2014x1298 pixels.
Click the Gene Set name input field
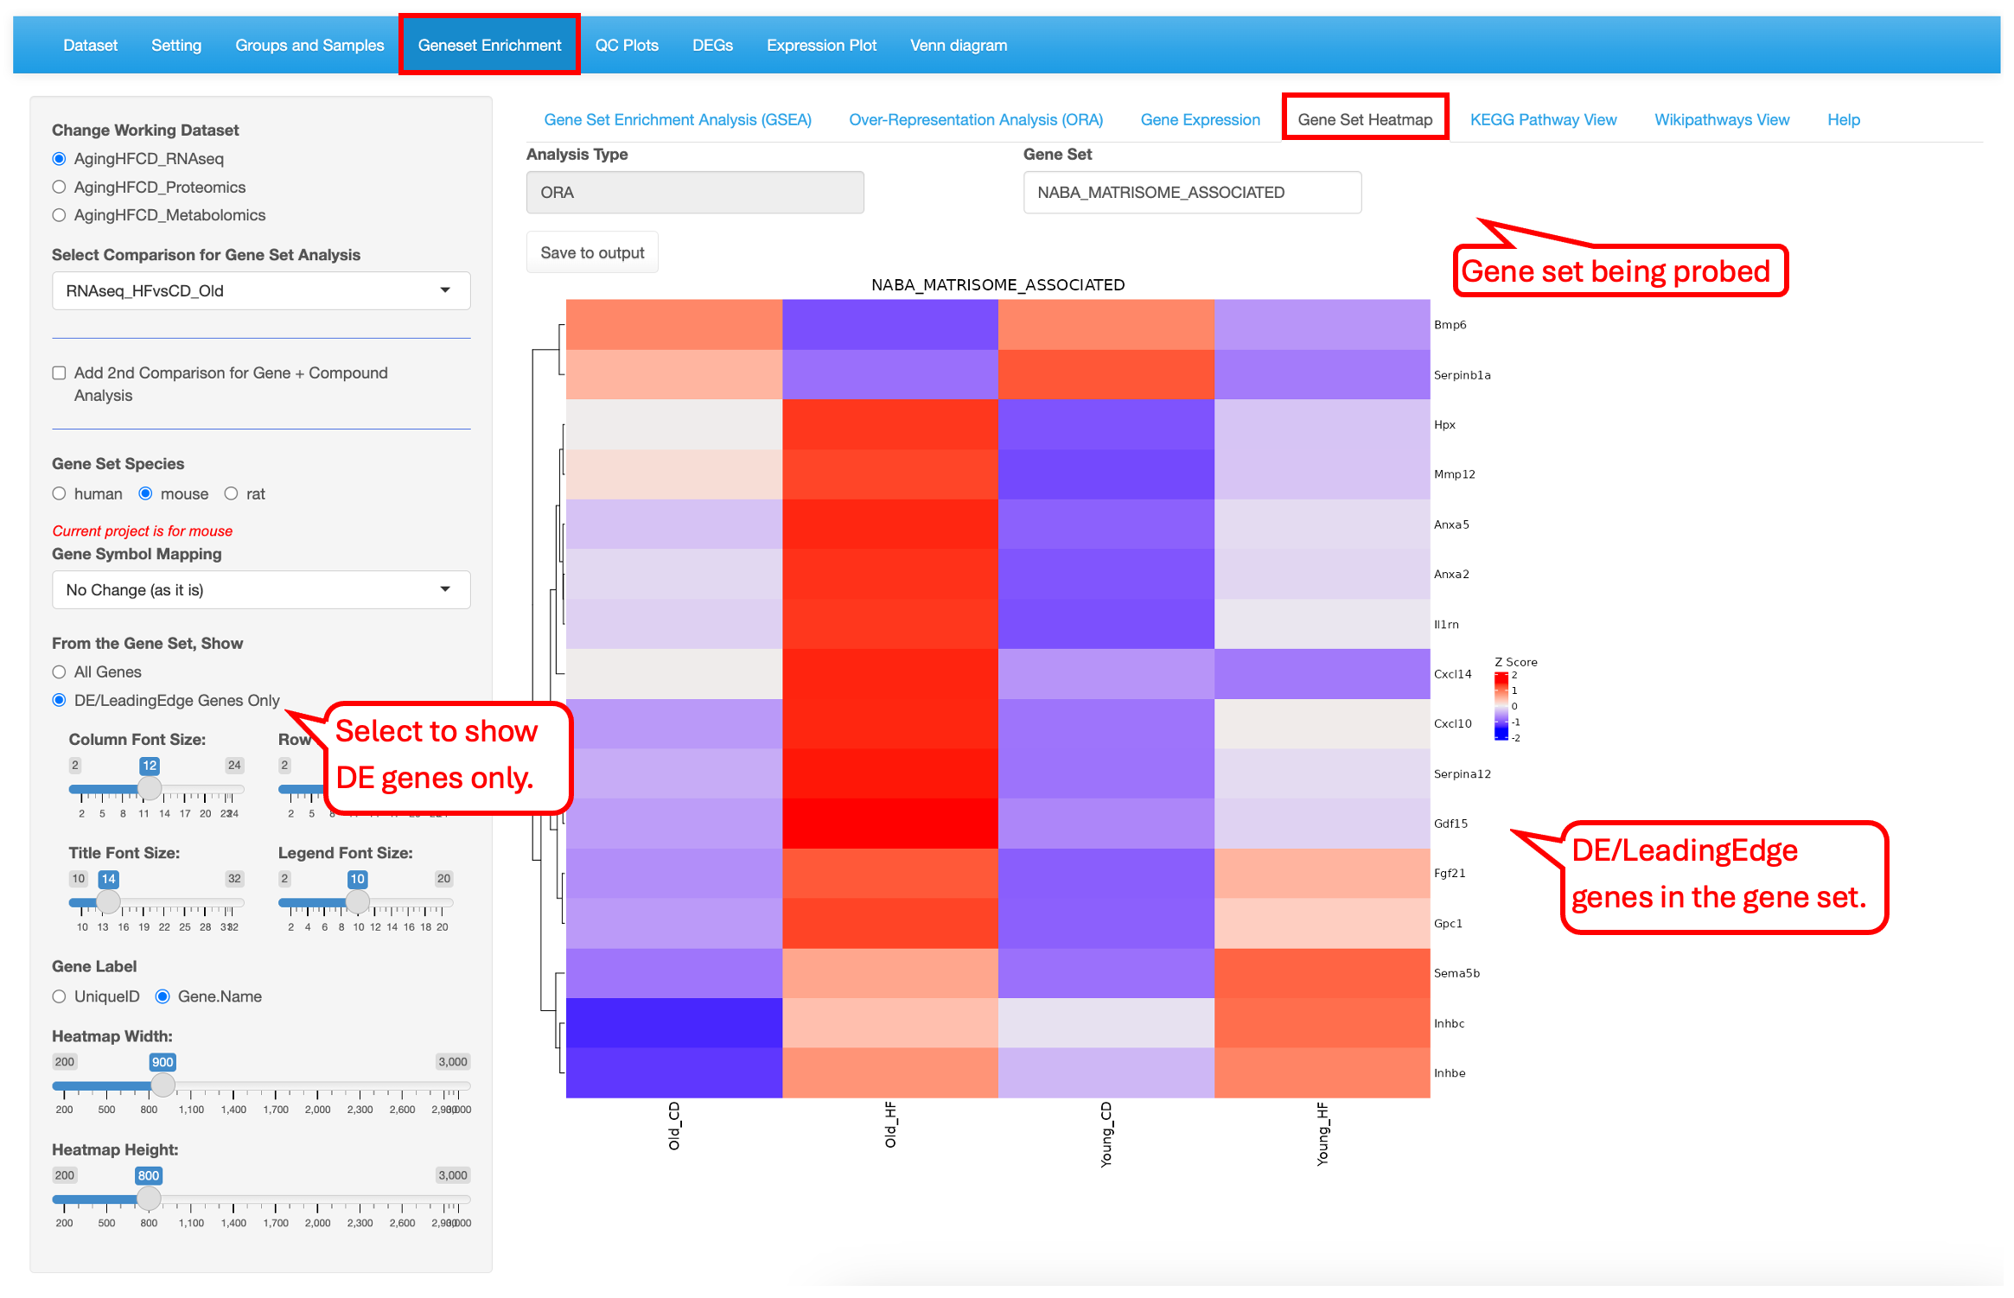coord(1192,193)
